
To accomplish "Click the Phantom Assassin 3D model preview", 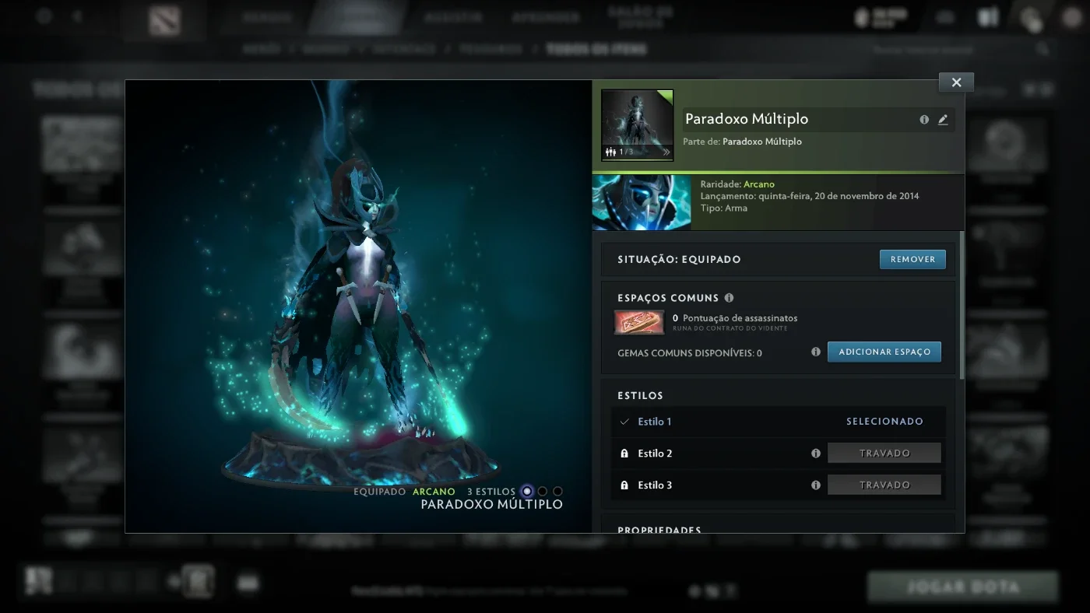I will pos(358,306).
